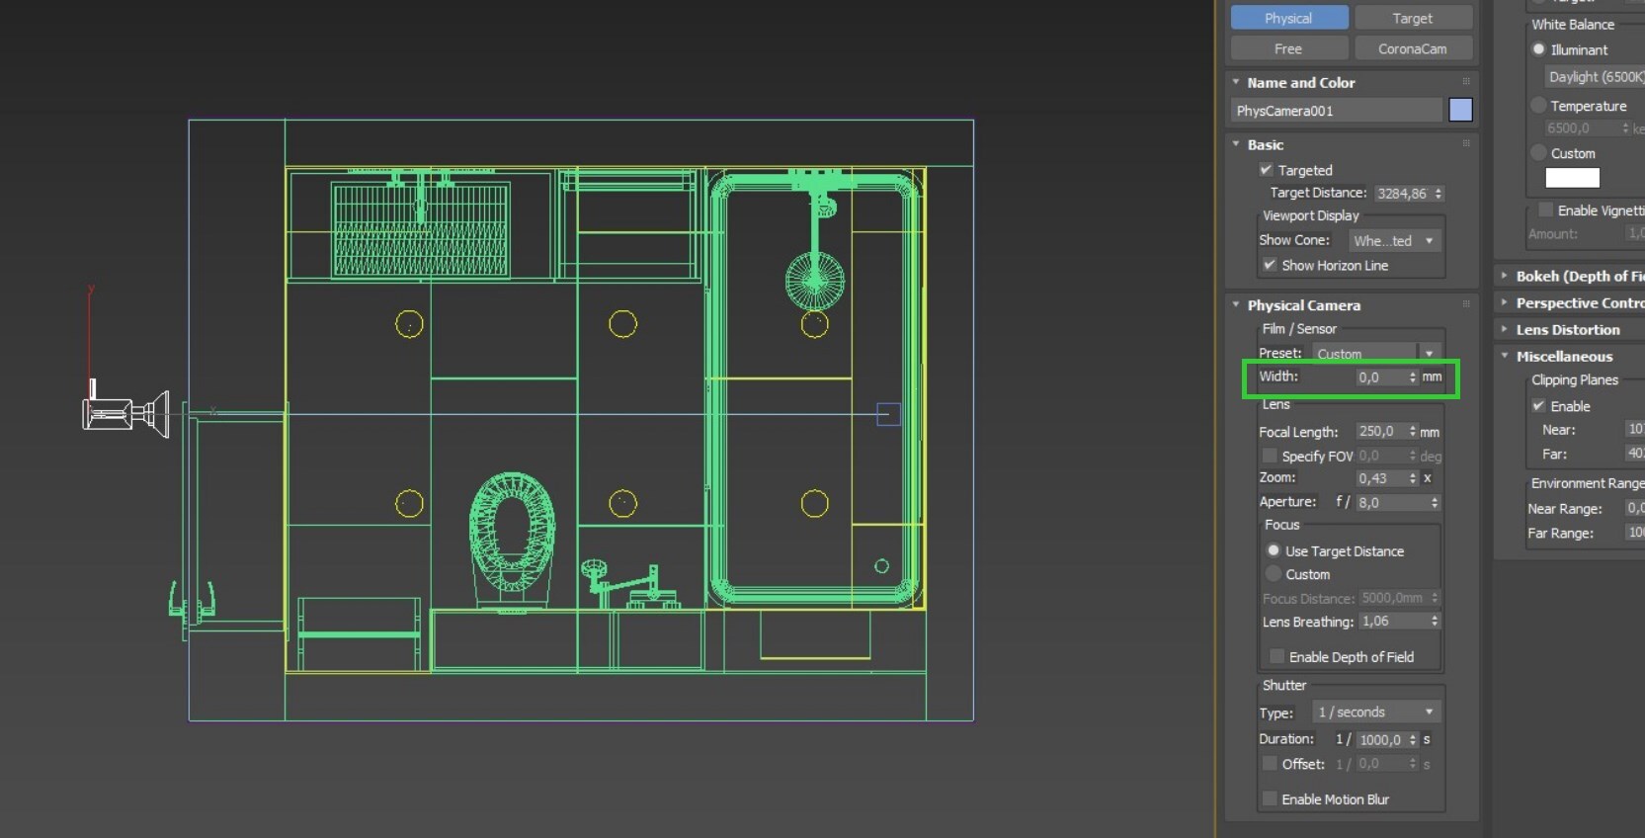
Task: Enable the shutter Offset checkbox
Action: [x=1270, y=763]
